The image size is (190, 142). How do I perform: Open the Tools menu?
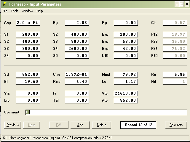point(15,11)
